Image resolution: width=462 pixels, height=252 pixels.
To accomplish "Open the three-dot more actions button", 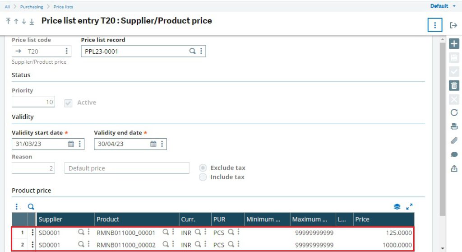I will tap(435, 25).
